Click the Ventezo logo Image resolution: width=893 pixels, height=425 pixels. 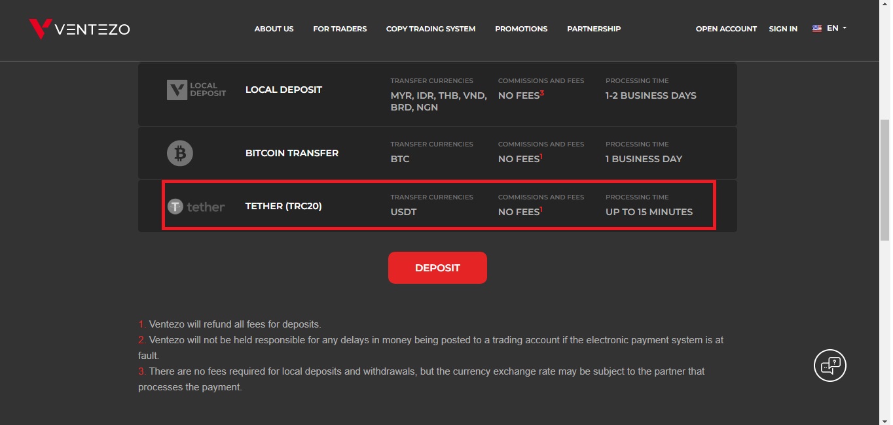79,29
